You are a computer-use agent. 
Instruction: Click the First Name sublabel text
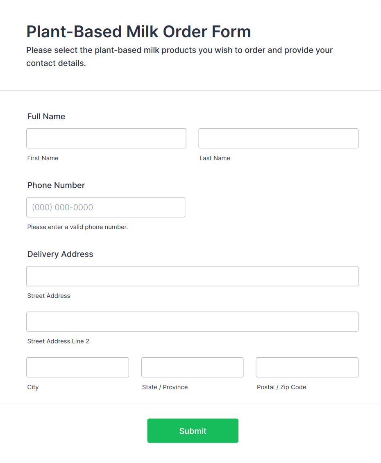(x=43, y=158)
